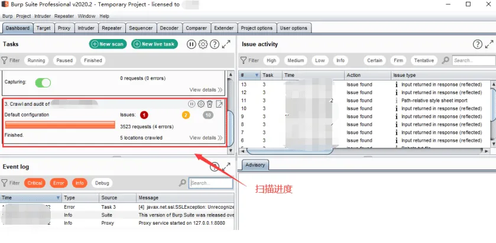Click the red high-severity issues count badge
Image resolution: width=496 pixels, height=243 pixels.
[144, 115]
